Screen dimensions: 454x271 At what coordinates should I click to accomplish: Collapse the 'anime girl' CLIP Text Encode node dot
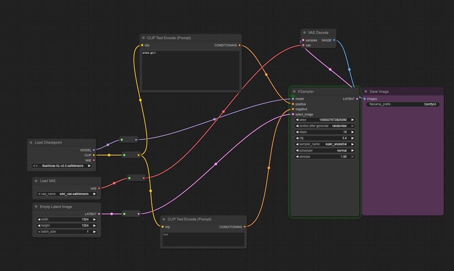[x=143, y=38]
